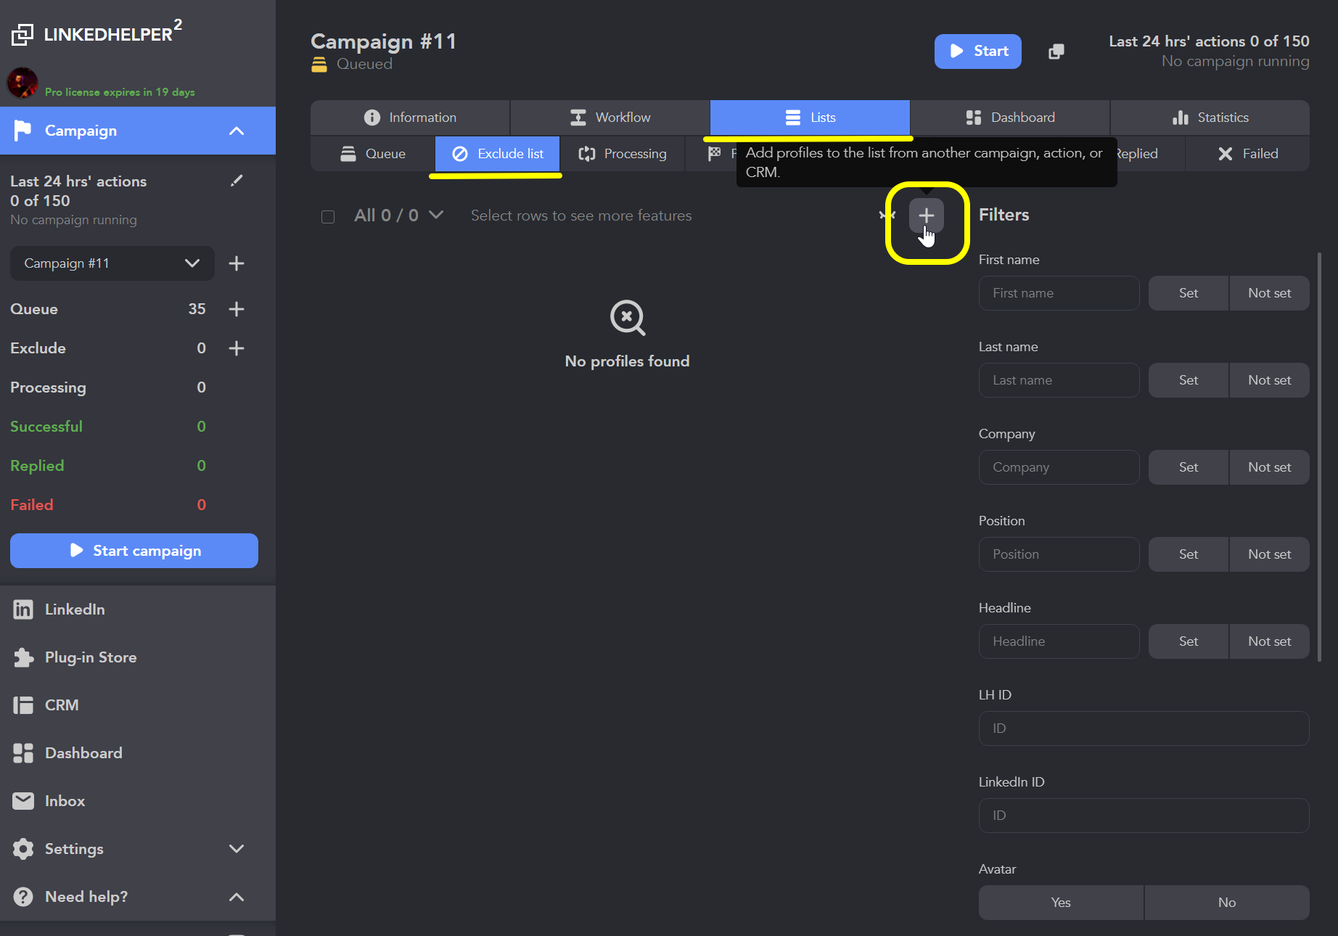Add profiles to Exclude via plus icon
Image resolution: width=1338 pixels, height=936 pixels.
point(237,348)
